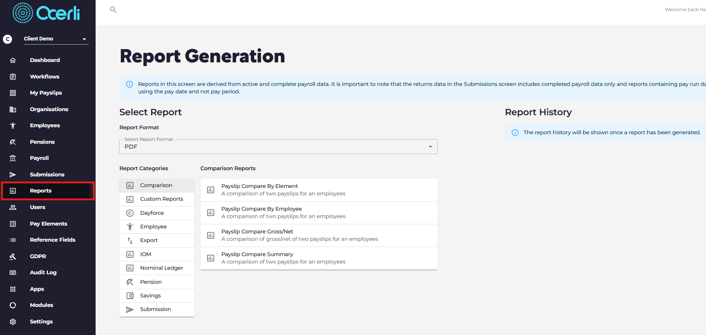The height and width of the screenshot is (335, 706).
Task: Click the Ocerli logo
Action: 46,13
